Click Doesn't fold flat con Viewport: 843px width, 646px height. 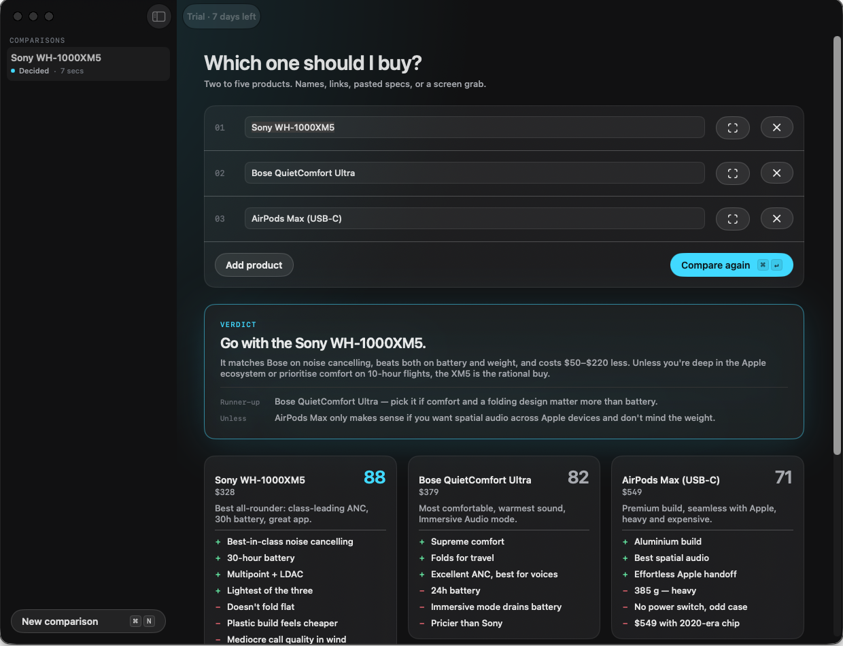(261, 607)
